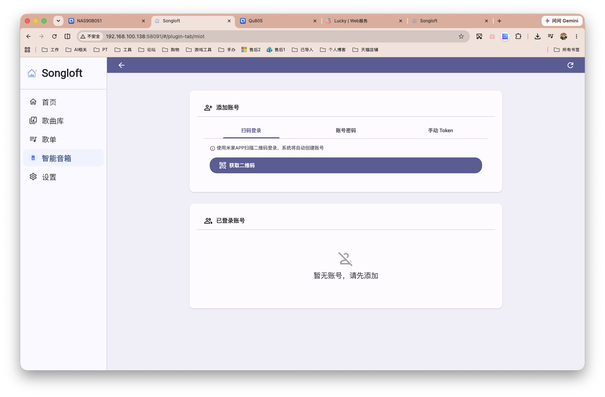Image resolution: width=605 pixels, height=397 pixels.
Task: Switch to the 账号密码 tab
Action: (346, 130)
